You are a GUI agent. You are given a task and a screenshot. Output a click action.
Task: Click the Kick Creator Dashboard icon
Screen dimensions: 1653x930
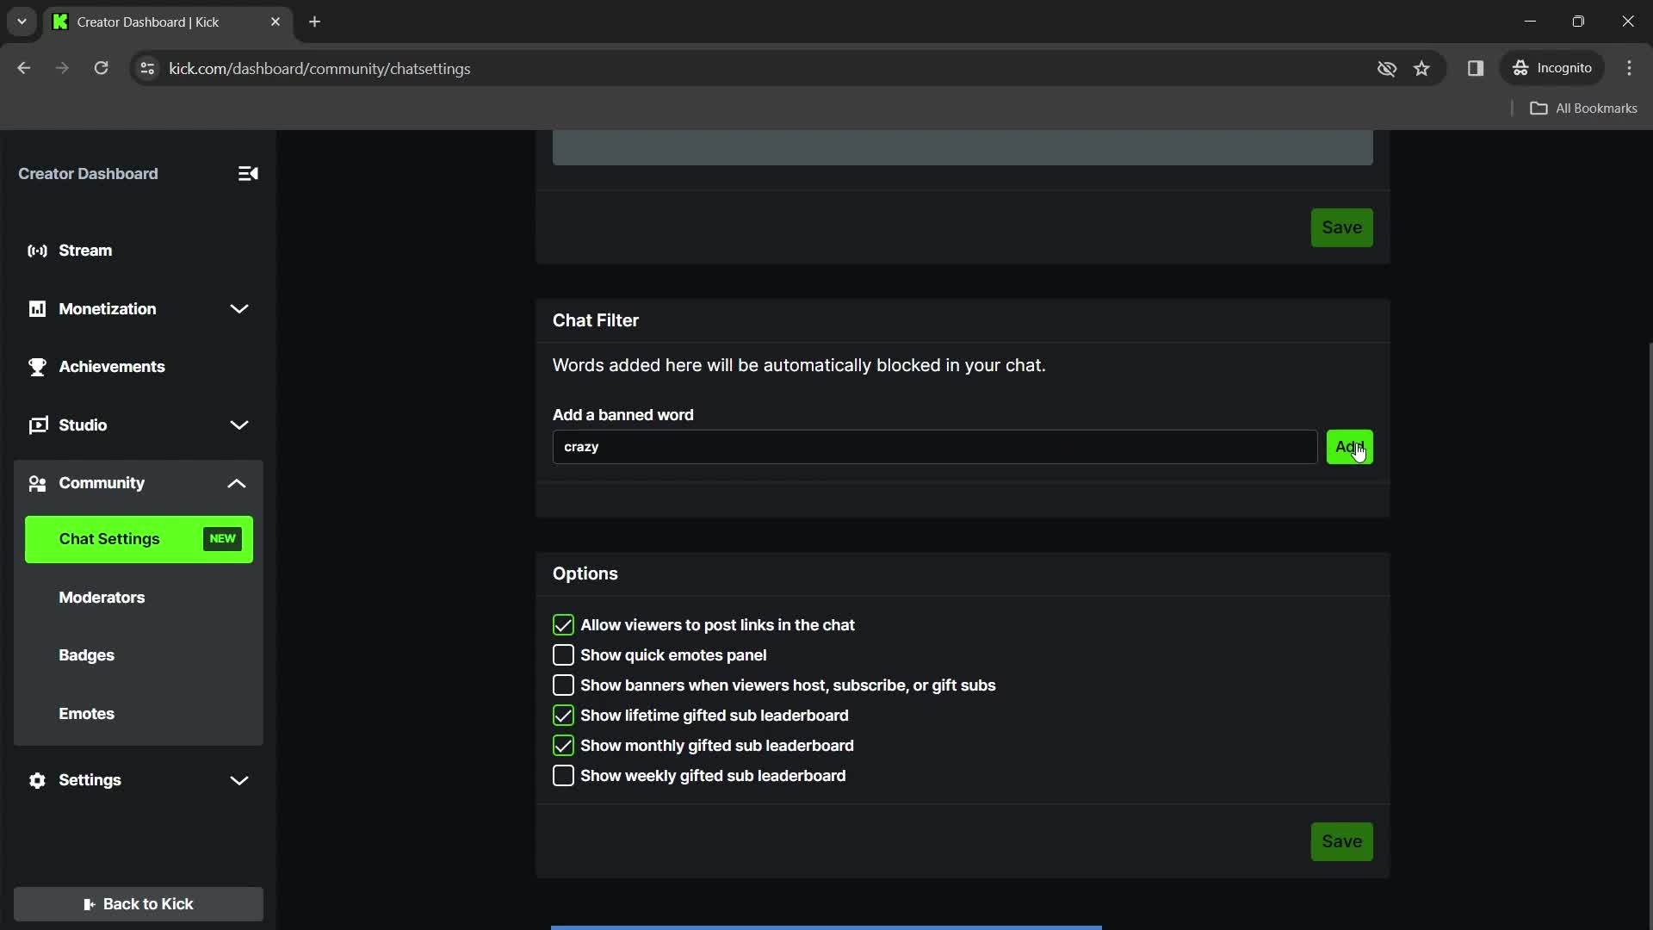point(59,22)
